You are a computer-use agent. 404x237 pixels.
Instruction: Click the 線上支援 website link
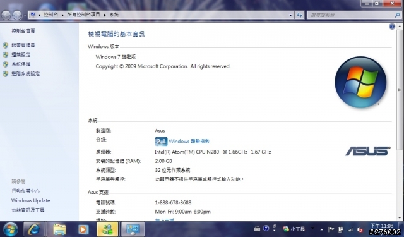click(x=164, y=220)
